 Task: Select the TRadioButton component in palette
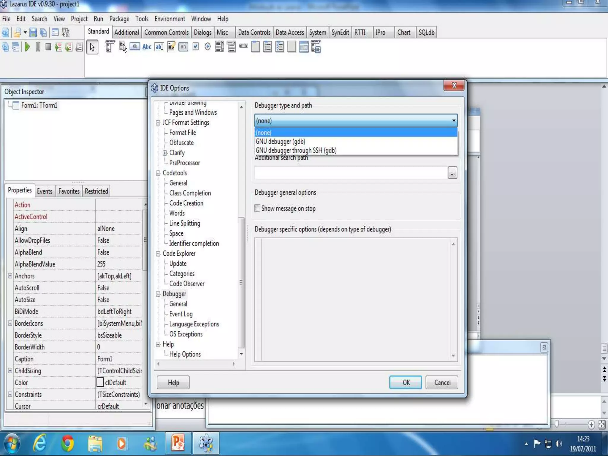coord(208,47)
